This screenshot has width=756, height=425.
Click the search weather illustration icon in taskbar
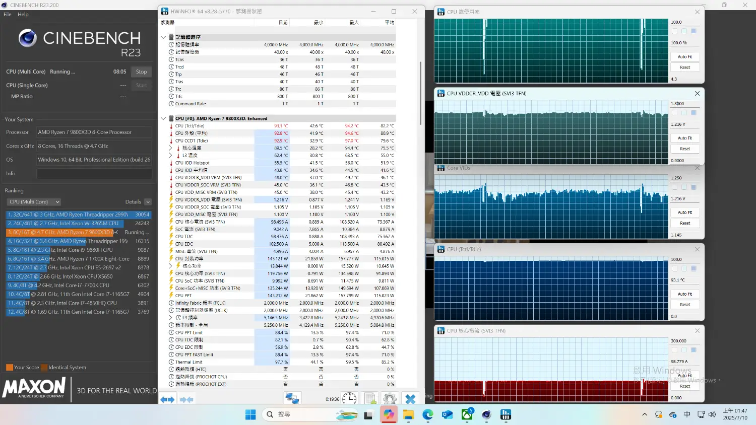347,414
